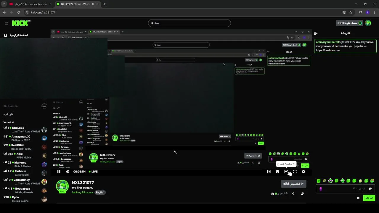This screenshot has width=379, height=213.
Task: Open Tarboun recommended channel
Action: [25, 173]
